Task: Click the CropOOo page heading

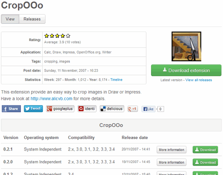Action: click(22, 5)
